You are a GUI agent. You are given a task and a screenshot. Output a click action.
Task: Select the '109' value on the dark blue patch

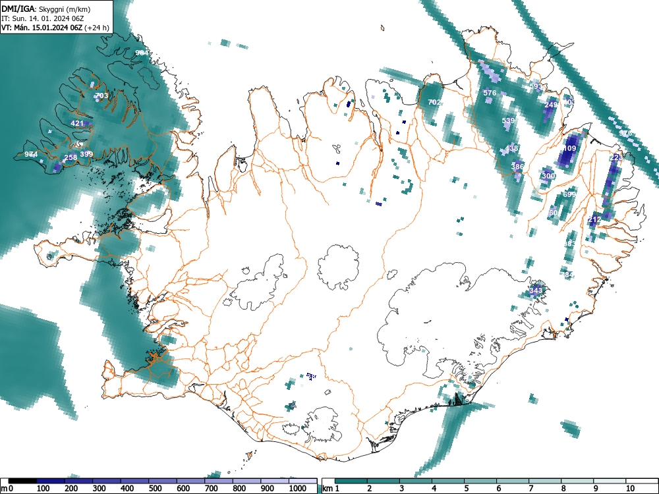[x=570, y=148]
